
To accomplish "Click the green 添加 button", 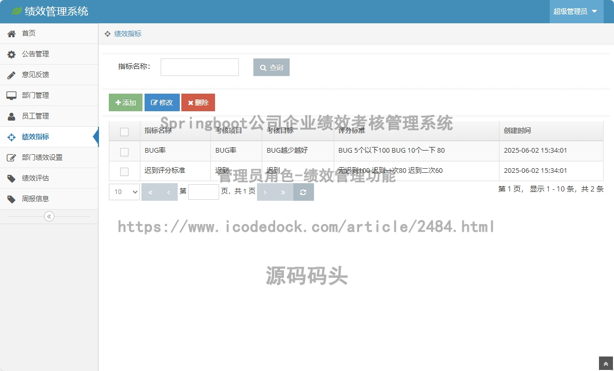I will click(x=126, y=102).
